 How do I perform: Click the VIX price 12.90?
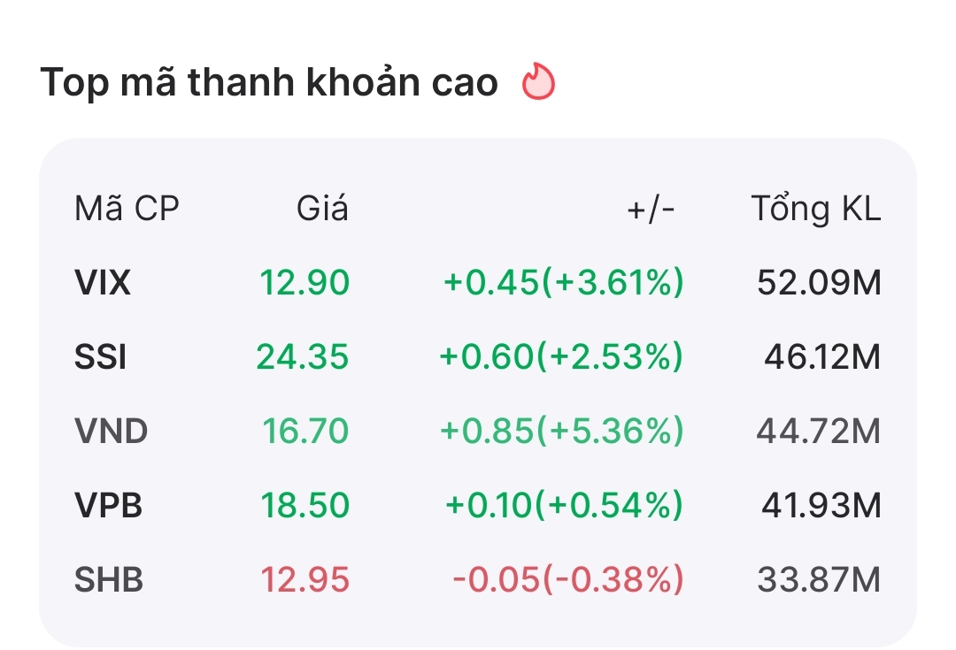305,283
